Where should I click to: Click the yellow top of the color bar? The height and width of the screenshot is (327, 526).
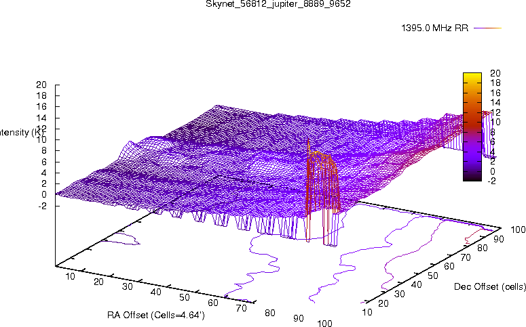[x=472, y=75]
